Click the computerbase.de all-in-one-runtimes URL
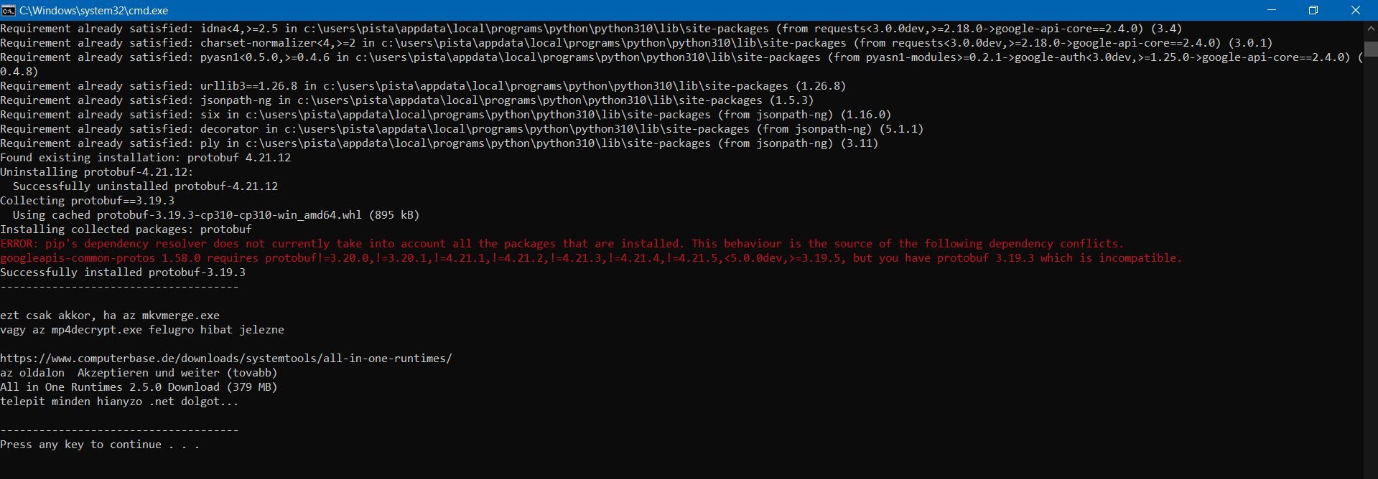 coord(226,359)
